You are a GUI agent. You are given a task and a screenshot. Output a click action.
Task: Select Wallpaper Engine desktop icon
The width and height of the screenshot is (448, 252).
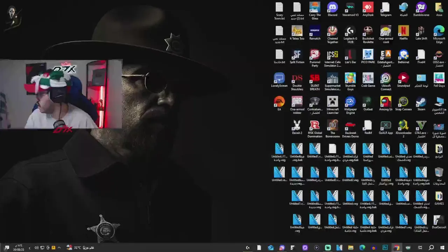point(350,105)
